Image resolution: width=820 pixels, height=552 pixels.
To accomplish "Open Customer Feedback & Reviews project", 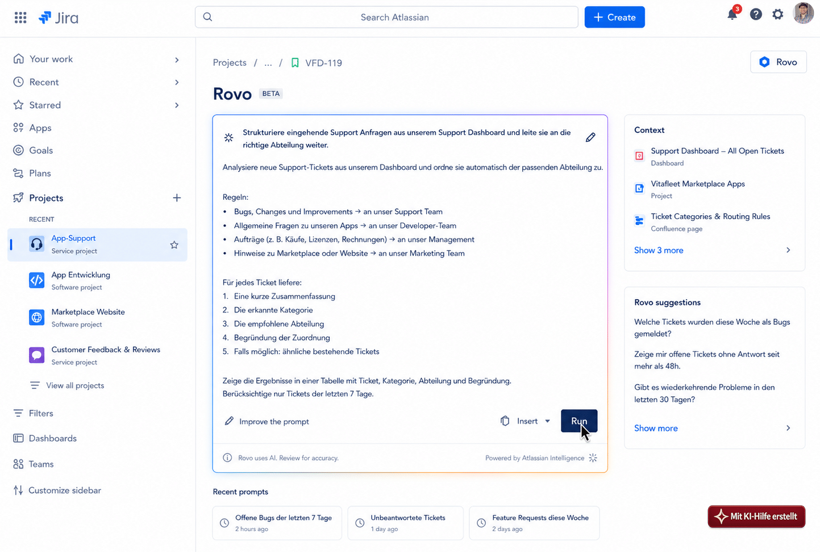I will [x=98, y=356].
